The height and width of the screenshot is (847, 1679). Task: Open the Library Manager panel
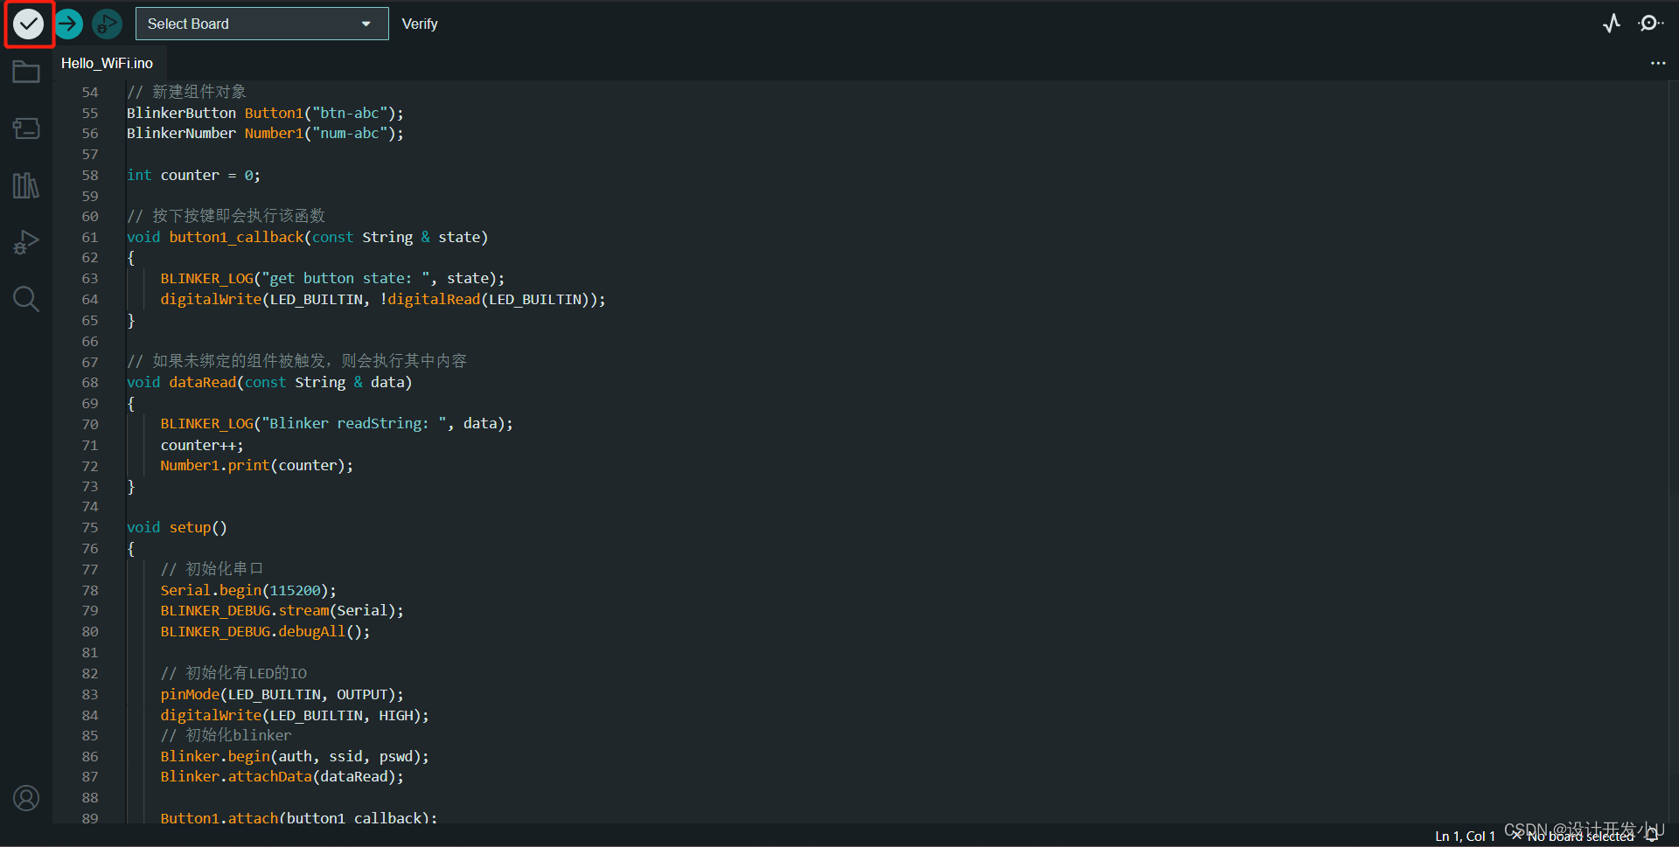coord(26,185)
